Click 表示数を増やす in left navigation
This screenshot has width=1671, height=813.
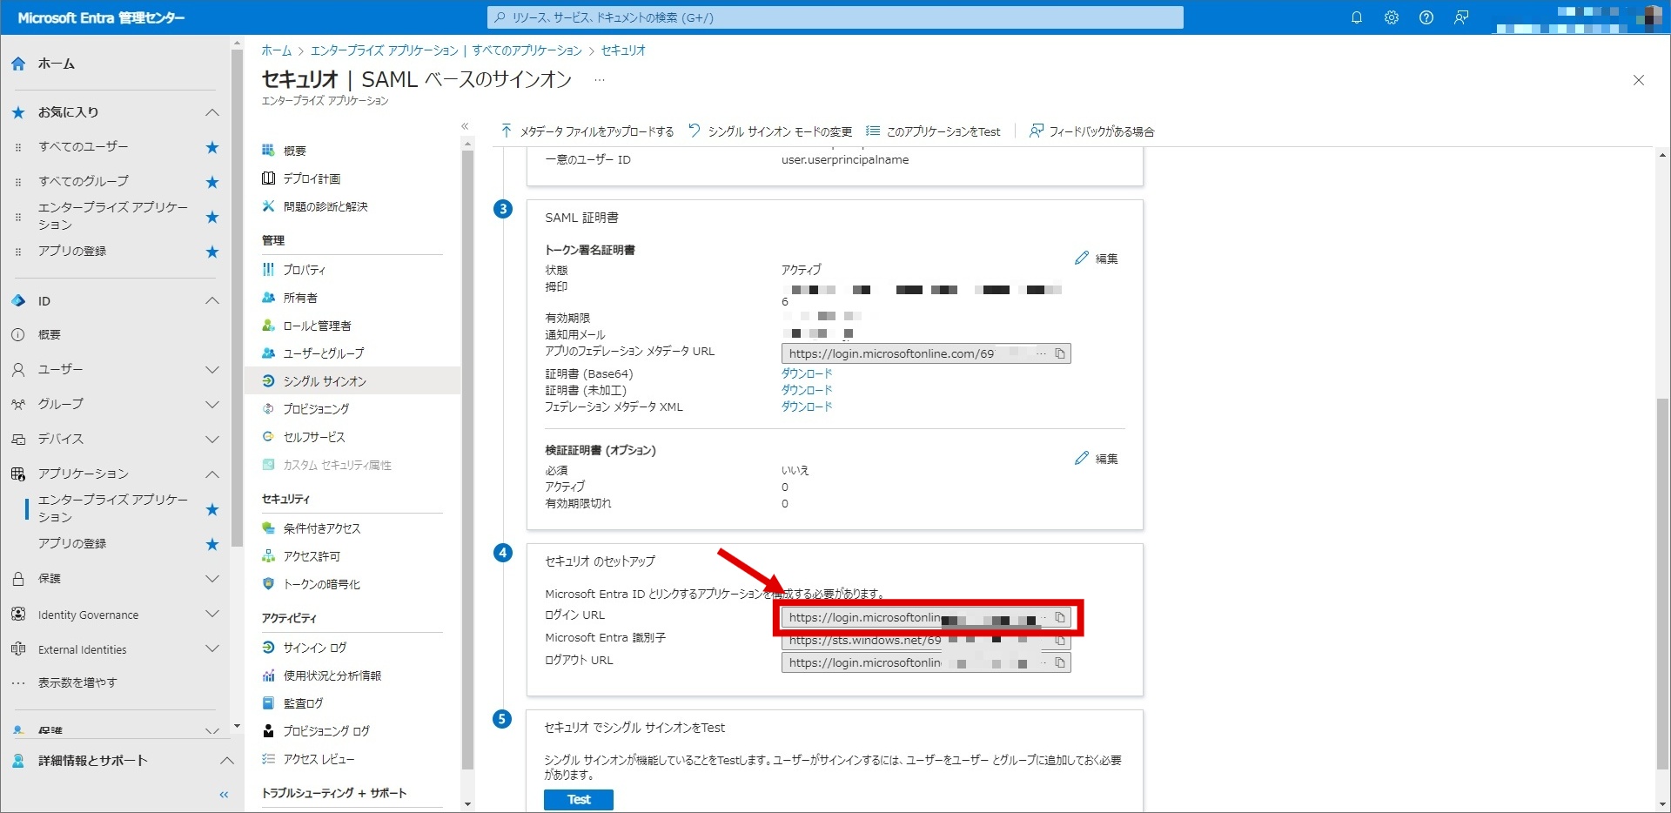tap(77, 682)
